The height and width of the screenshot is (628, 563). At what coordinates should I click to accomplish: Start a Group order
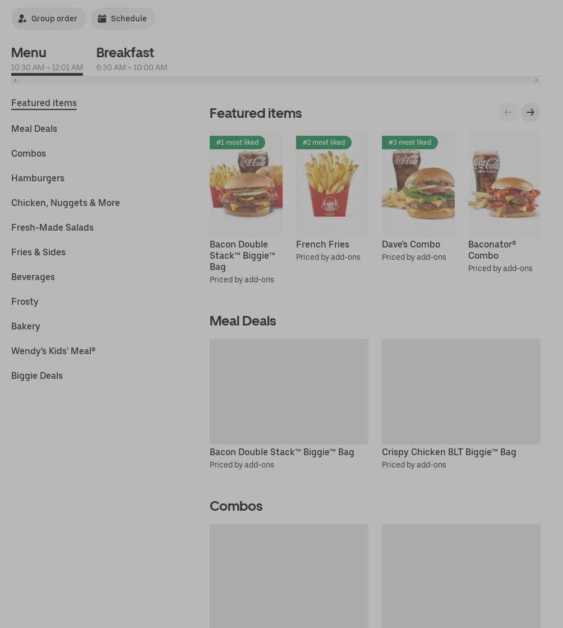click(x=48, y=19)
